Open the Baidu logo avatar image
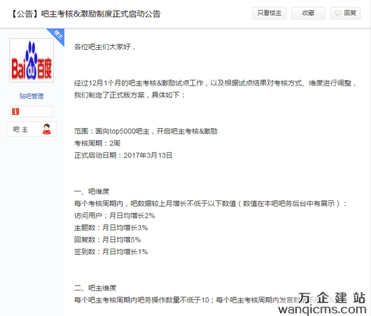This screenshot has height=316, width=371. pos(32,60)
